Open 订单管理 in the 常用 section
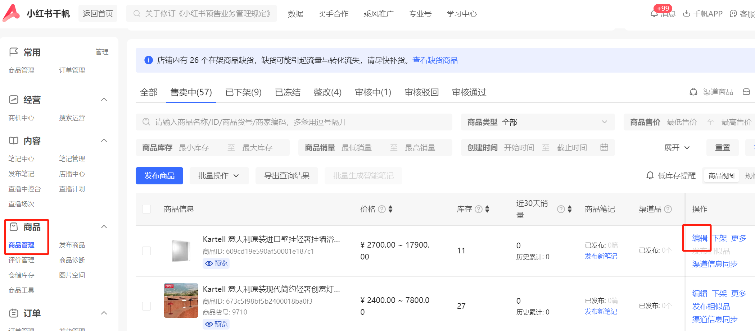Image resolution: width=755 pixels, height=331 pixels. 72,70
